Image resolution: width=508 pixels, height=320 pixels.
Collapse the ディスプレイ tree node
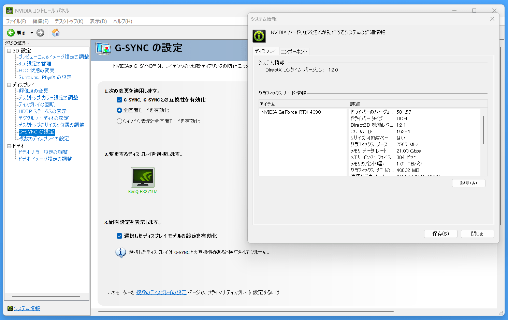coord(9,85)
